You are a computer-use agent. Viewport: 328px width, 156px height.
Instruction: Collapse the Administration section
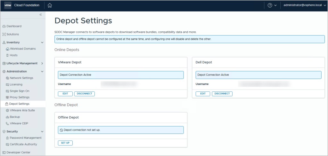(42, 72)
